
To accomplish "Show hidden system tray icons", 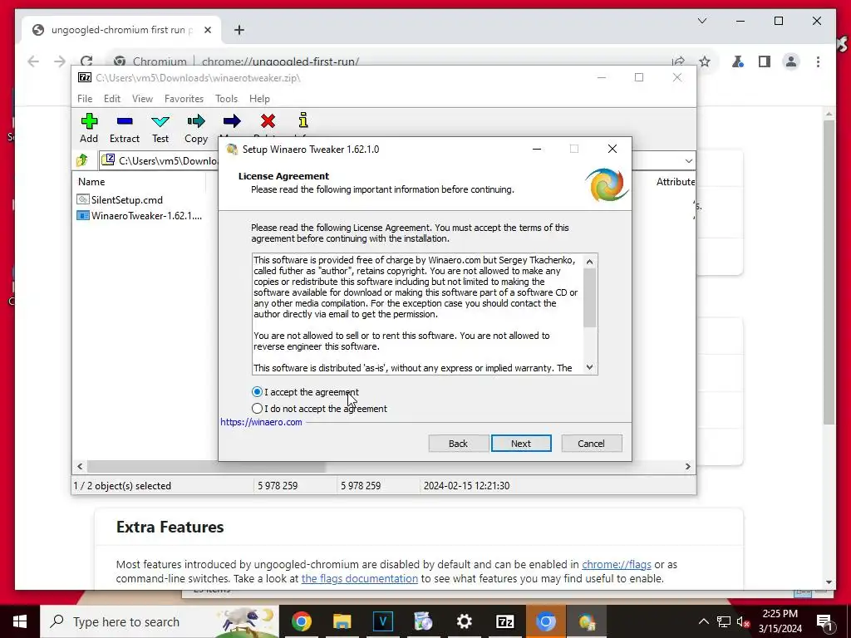I will 703,621.
